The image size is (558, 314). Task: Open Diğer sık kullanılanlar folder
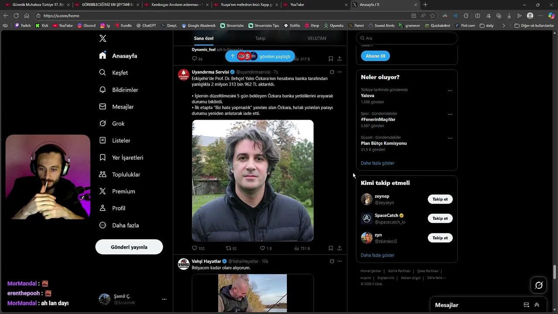(534, 25)
